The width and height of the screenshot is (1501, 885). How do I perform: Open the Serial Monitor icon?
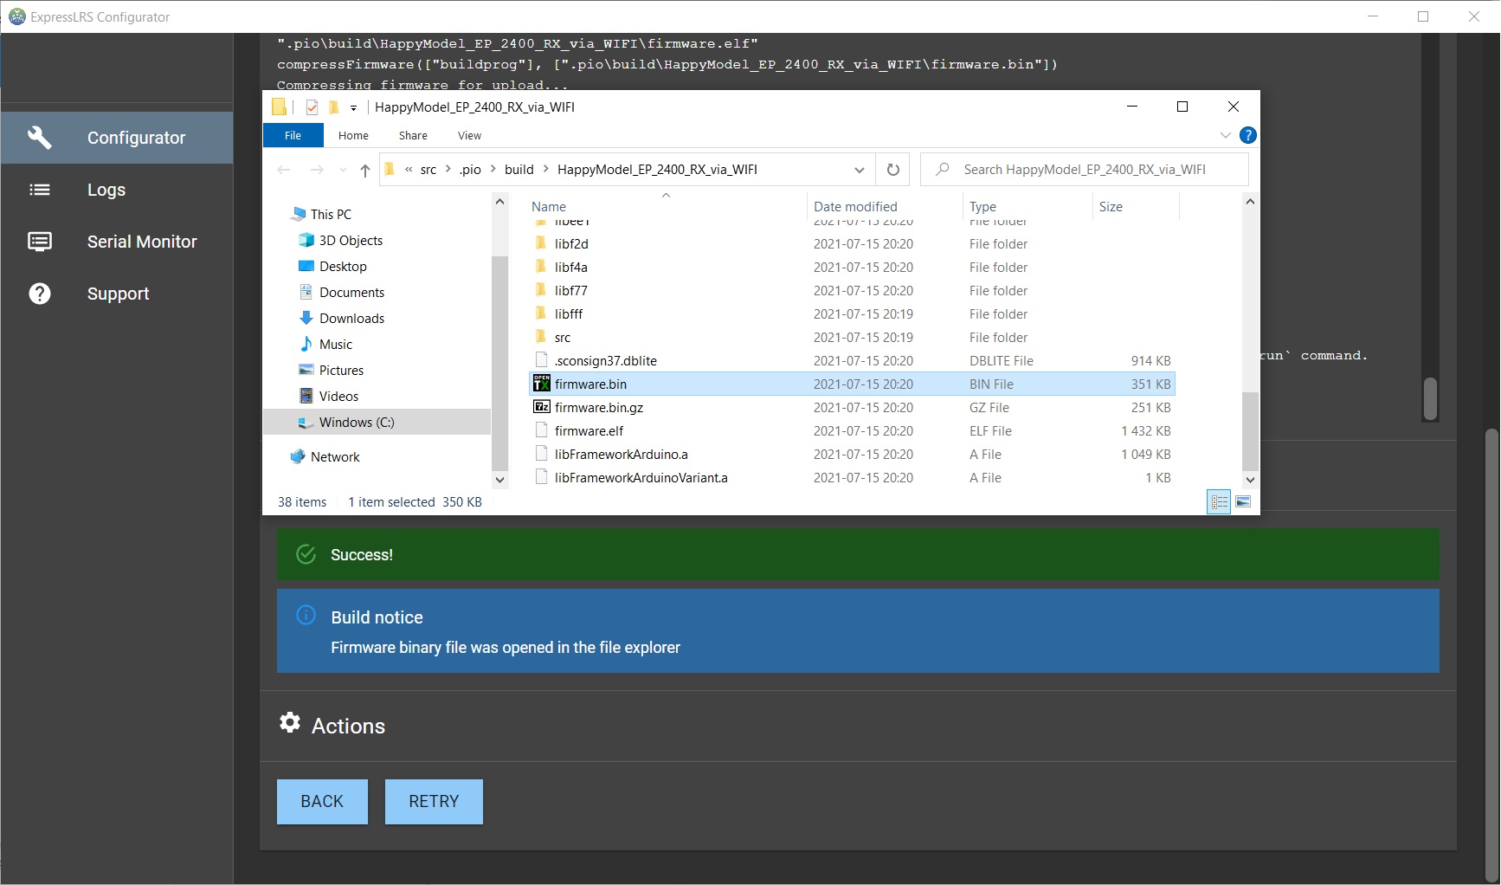[40, 241]
